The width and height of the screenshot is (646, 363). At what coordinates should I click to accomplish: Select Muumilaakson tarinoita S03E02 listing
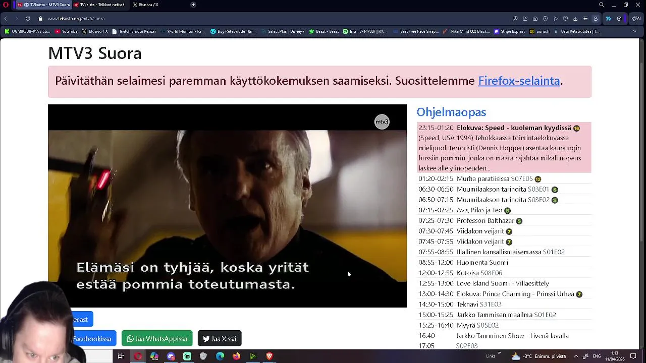tap(504, 200)
